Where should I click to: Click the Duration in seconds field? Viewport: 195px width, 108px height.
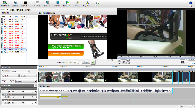[76, 62]
